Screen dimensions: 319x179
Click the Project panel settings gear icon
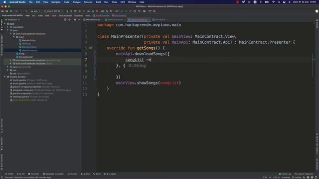click(75, 20)
